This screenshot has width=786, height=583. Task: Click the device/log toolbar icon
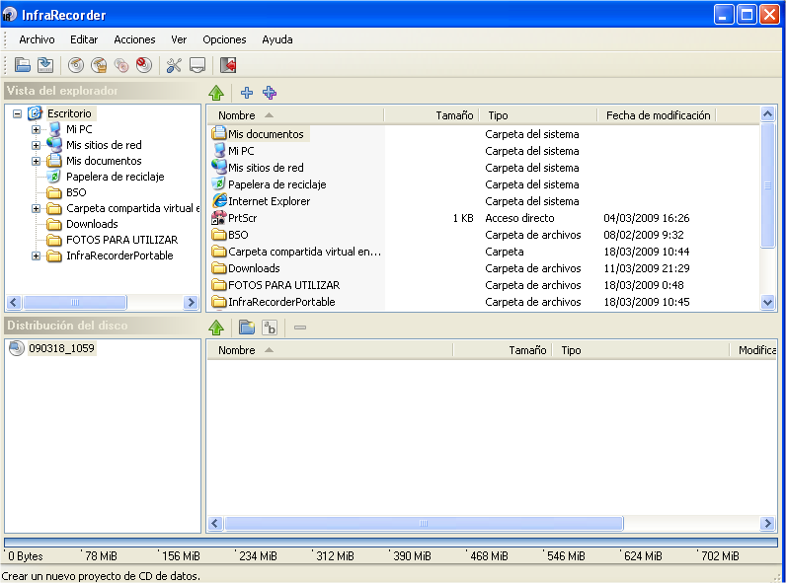[x=197, y=65]
